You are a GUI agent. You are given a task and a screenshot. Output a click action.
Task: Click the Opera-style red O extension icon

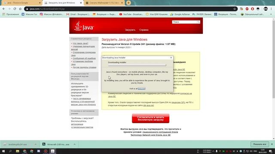coord(252,9)
